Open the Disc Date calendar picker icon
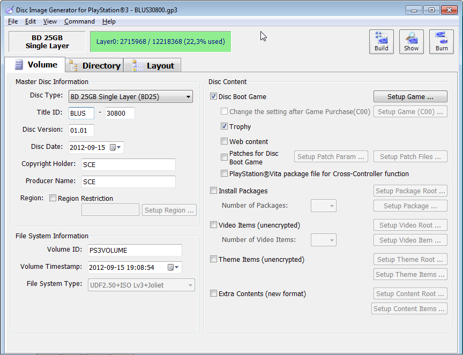The width and height of the screenshot is (463, 355). (x=115, y=147)
